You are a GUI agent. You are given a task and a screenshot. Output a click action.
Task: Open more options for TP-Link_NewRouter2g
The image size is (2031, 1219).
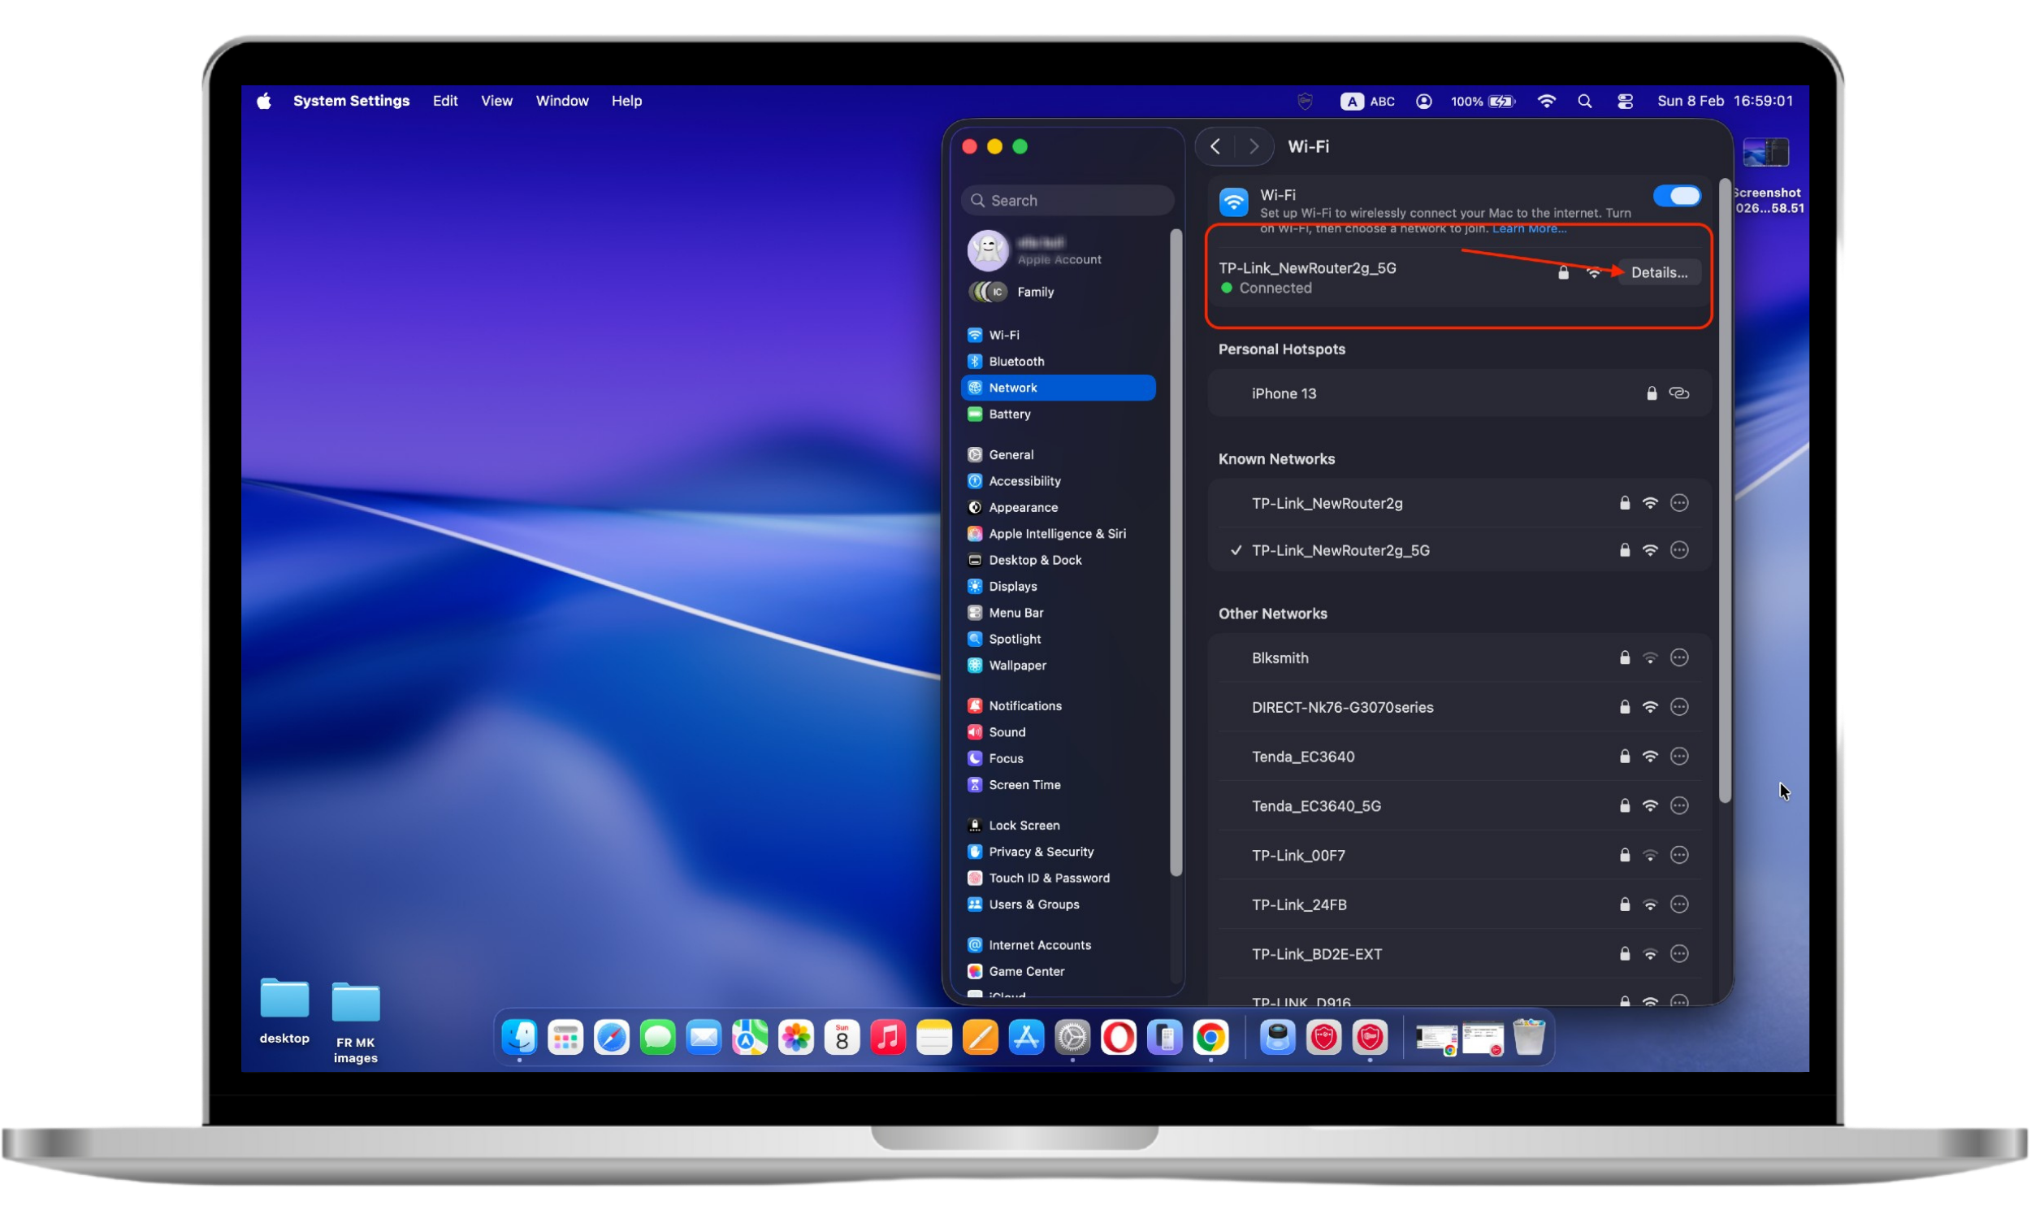(1678, 503)
